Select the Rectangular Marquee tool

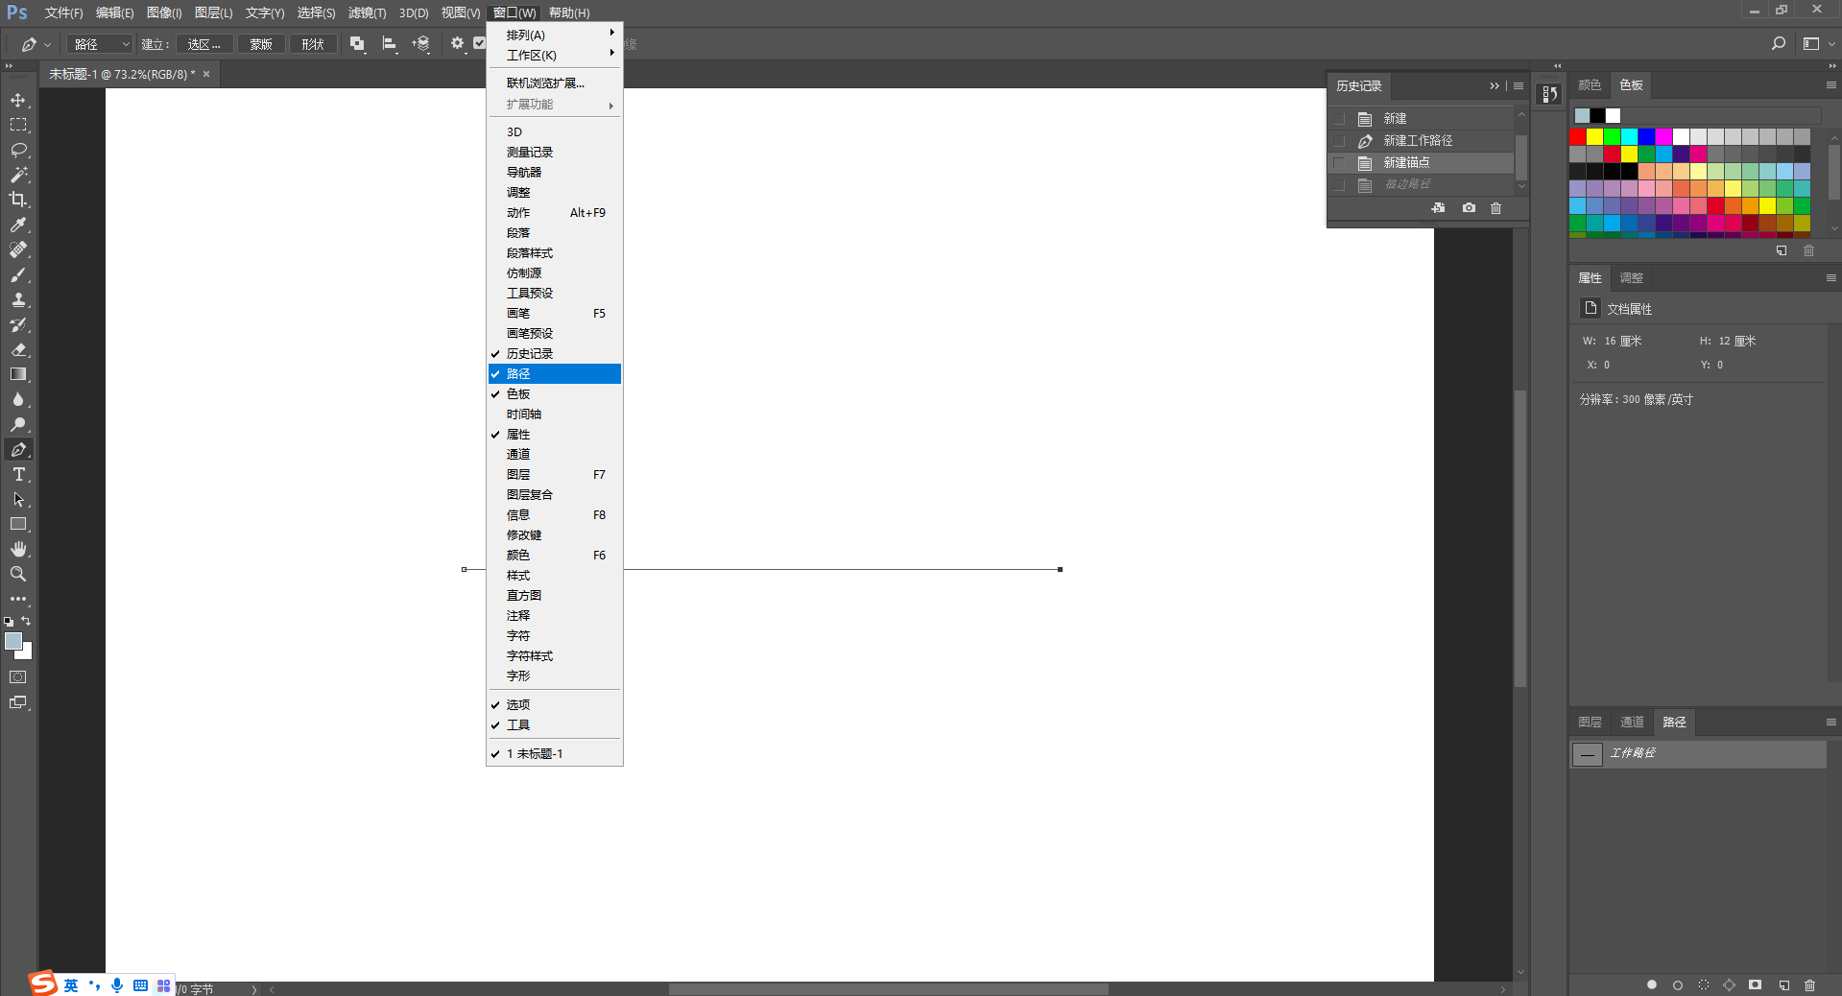point(18,125)
